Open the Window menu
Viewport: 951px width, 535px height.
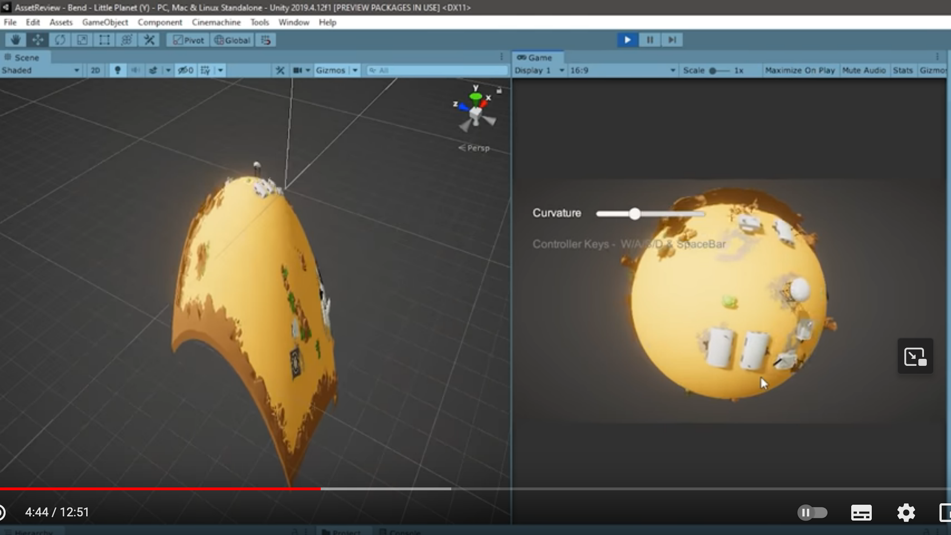[x=294, y=22]
